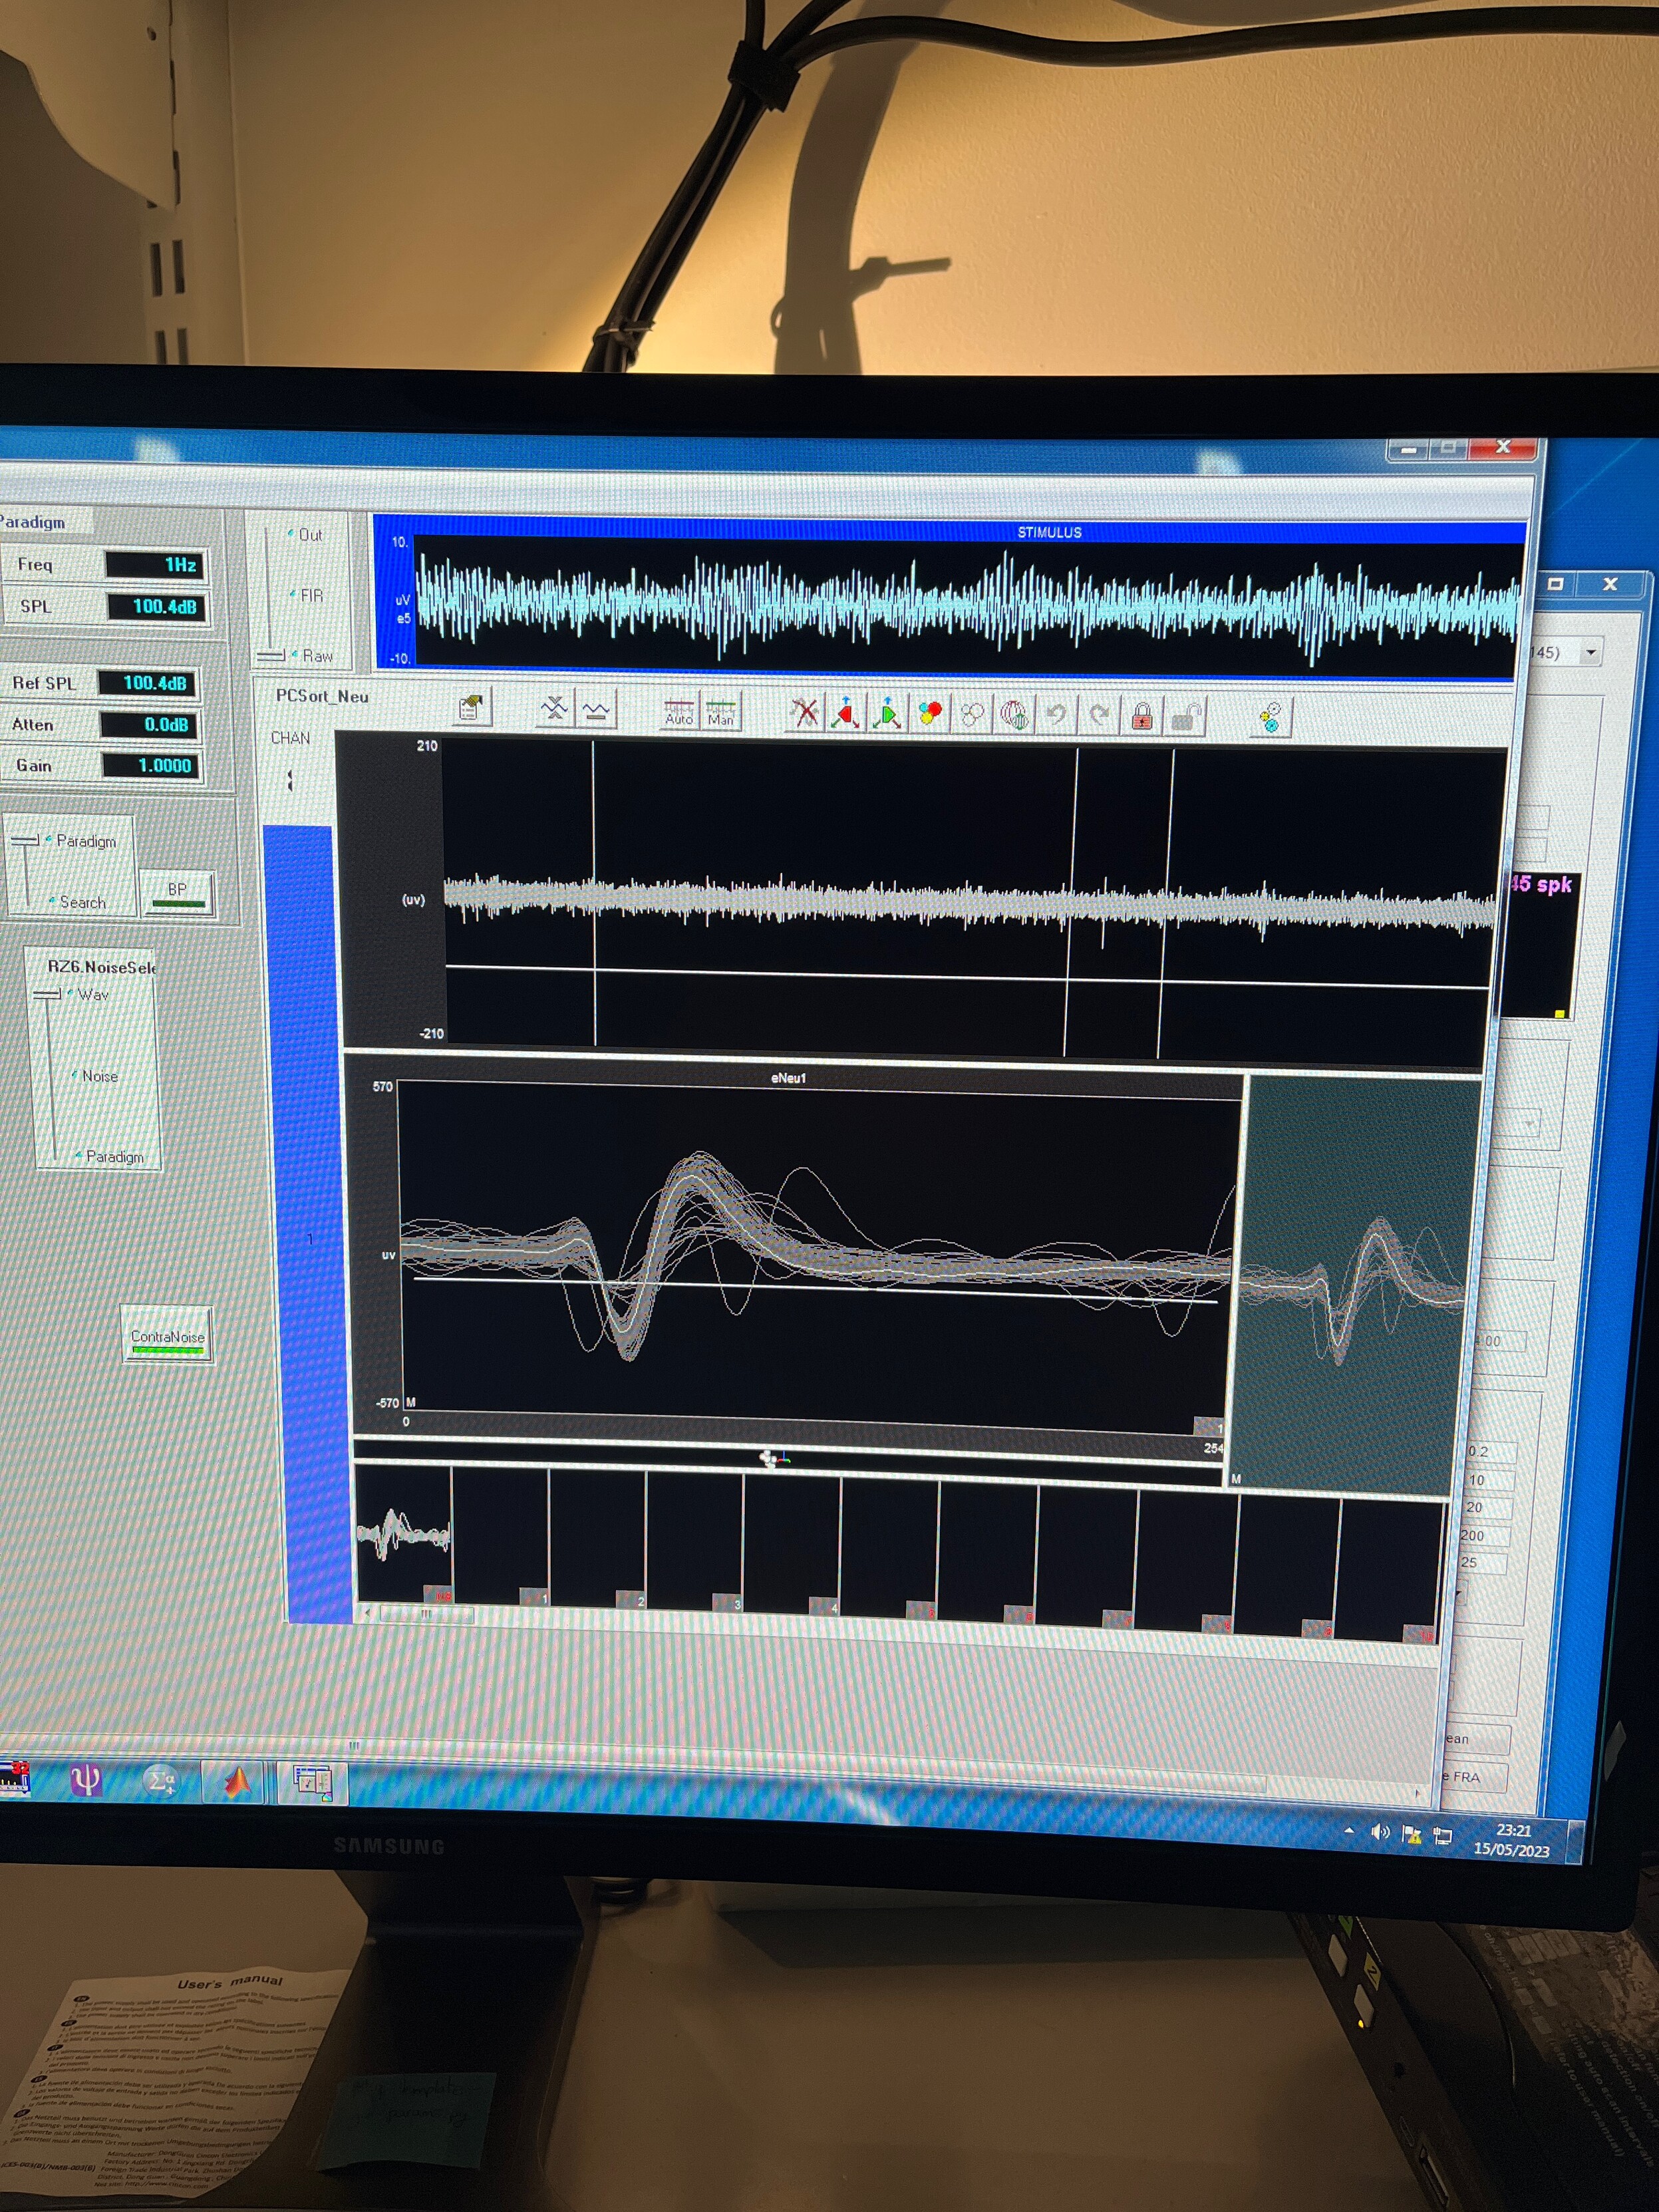Open the PCSort properties list icon
Screen dimensions: 1659x2212
tap(471, 708)
